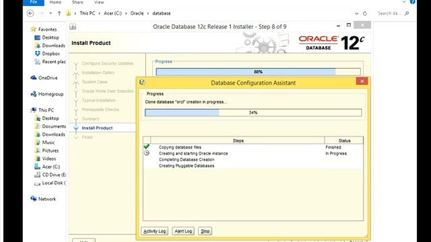Click the Dropbox icon in Favorites

tap(38, 54)
